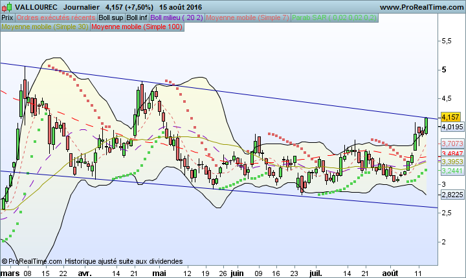Open the Boll sup indicator label
Image resolution: width=466 pixels, height=278 pixels.
tap(111, 18)
